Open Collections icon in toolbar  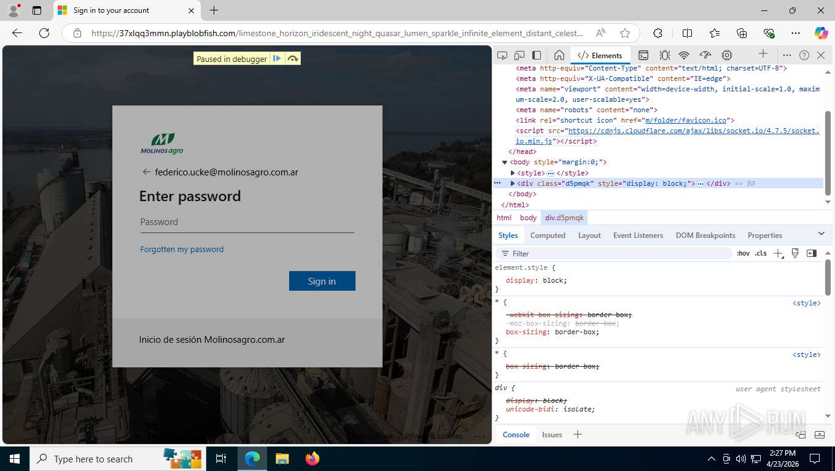point(742,33)
